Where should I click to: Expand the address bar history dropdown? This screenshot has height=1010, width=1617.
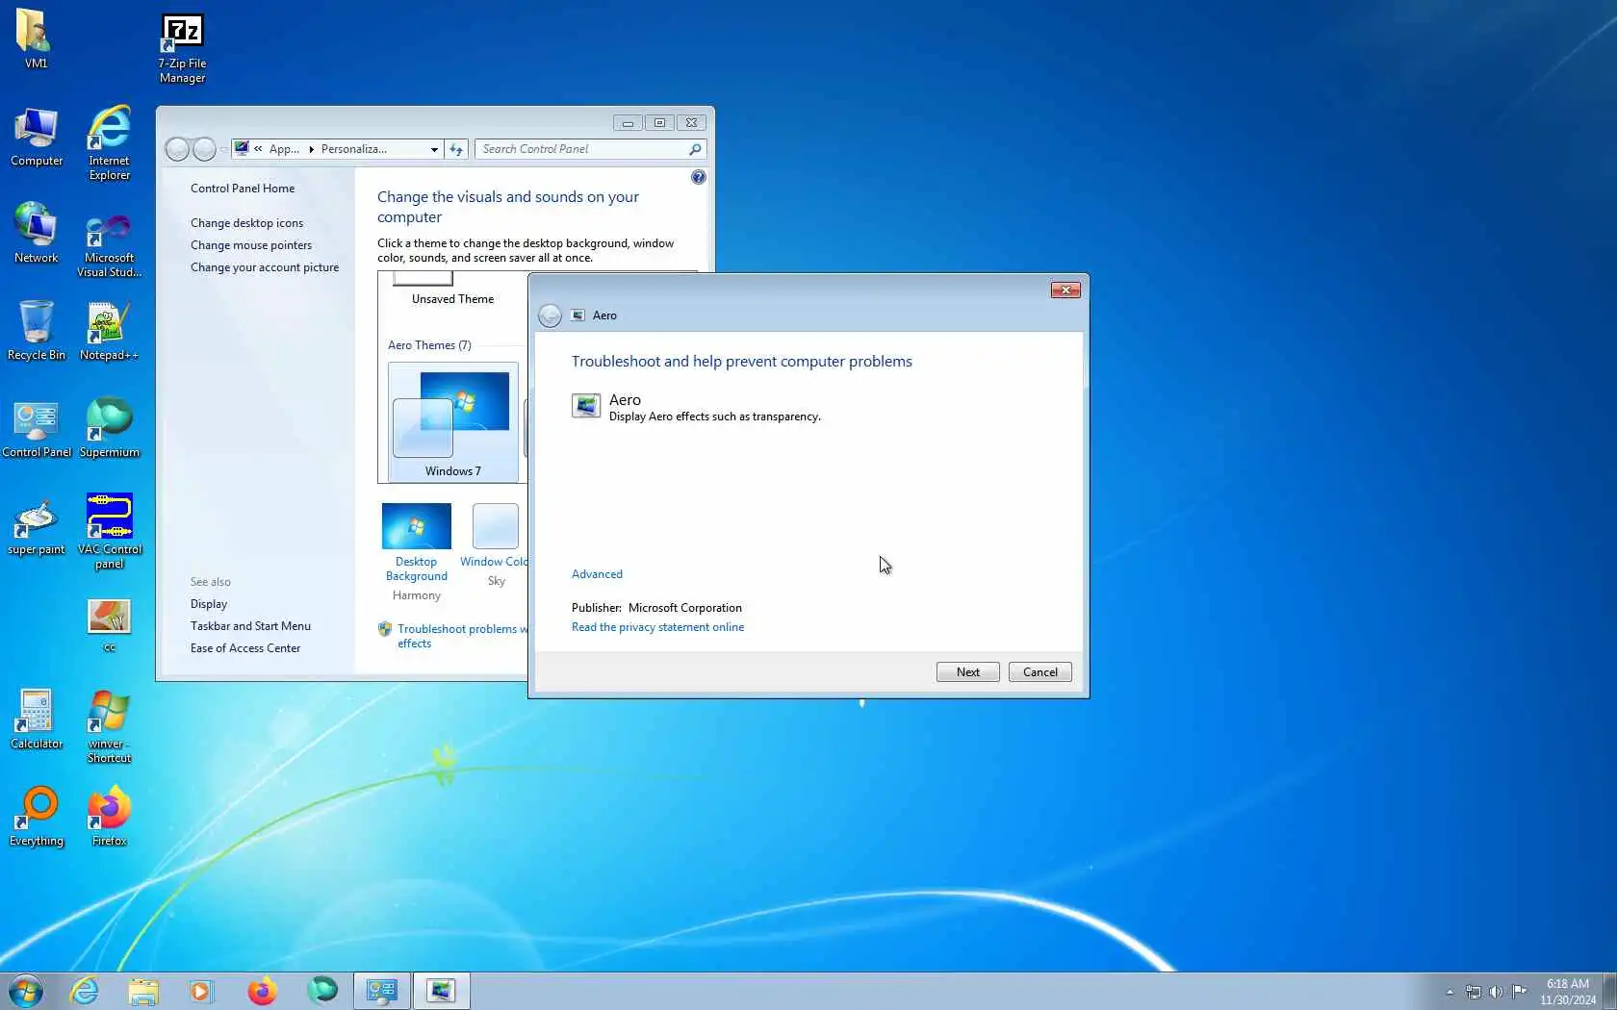434,149
